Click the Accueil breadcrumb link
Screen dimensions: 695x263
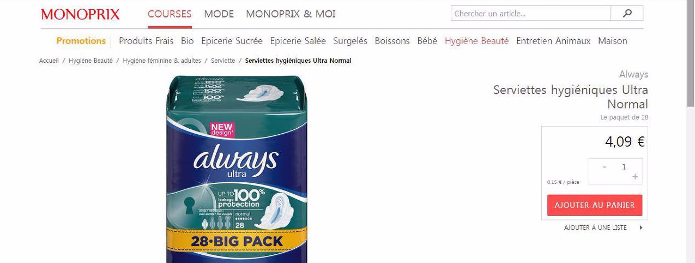tap(49, 61)
